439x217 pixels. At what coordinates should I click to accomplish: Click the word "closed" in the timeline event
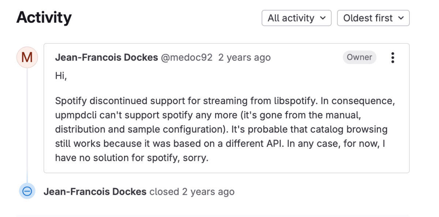coord(164,192)
